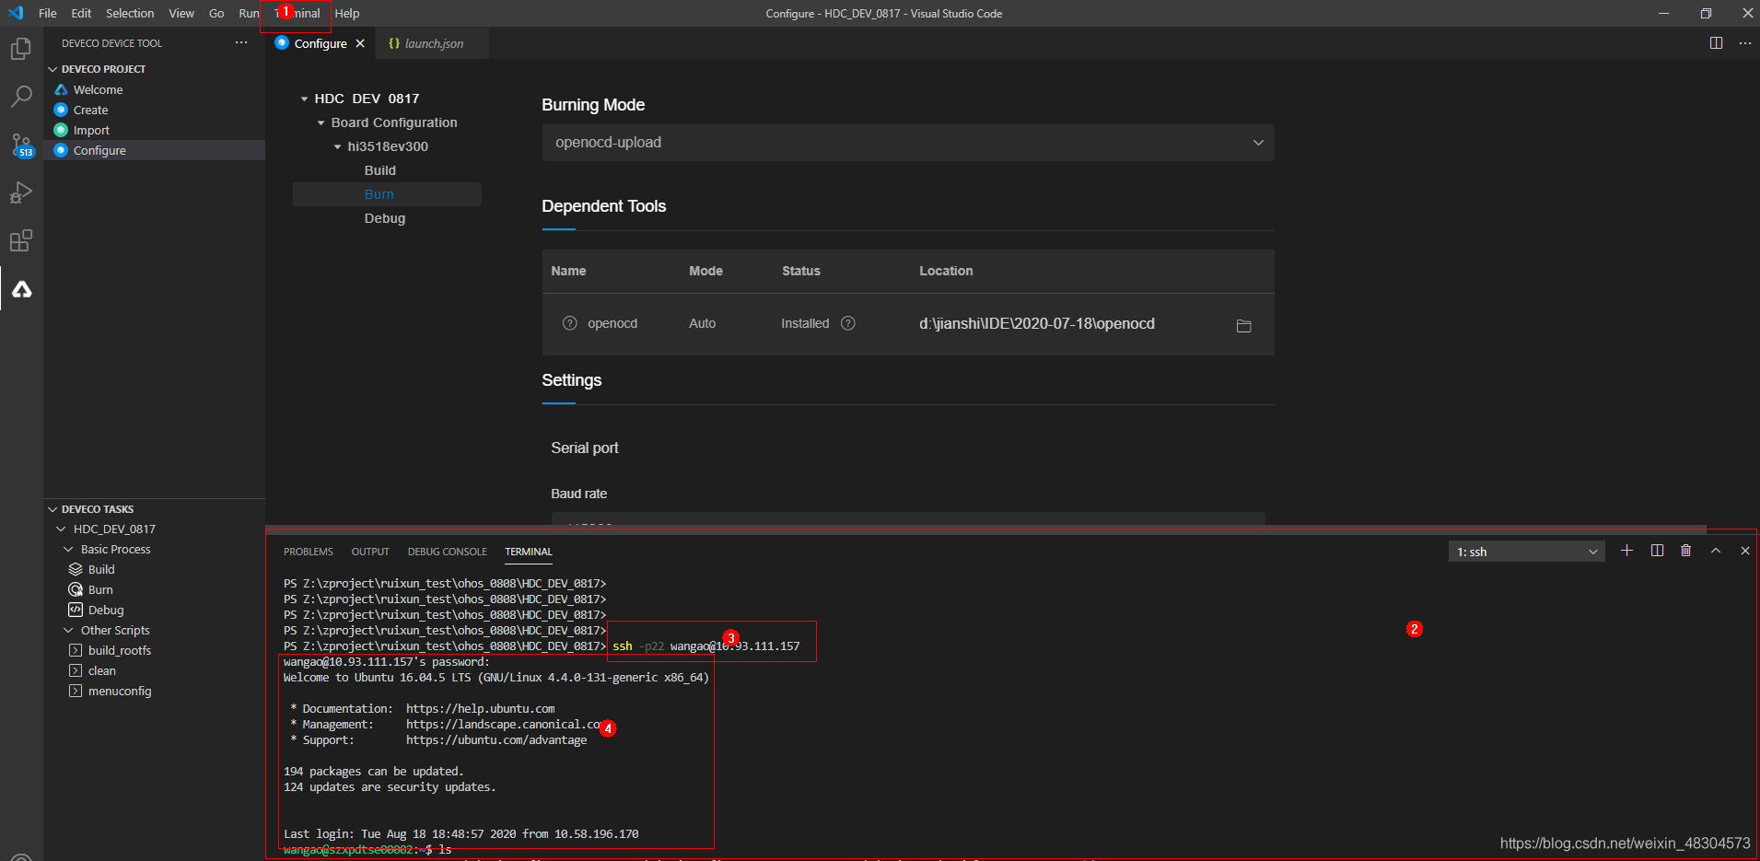This screenshot has width=1760, height=861.
Task: Split the editor to the right
Action: click(1716, 43)
